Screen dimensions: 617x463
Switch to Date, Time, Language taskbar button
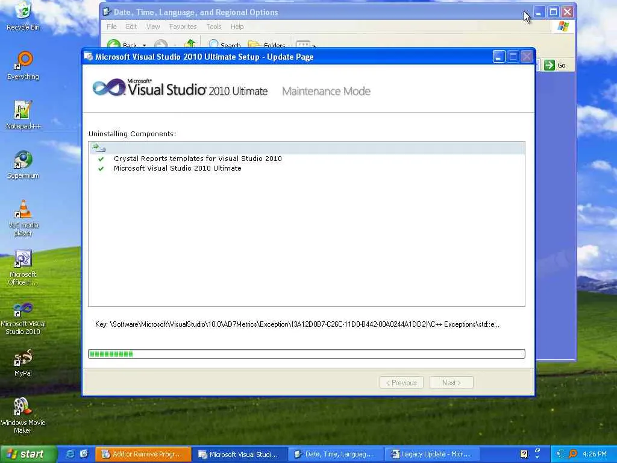[x=336, y=454]
